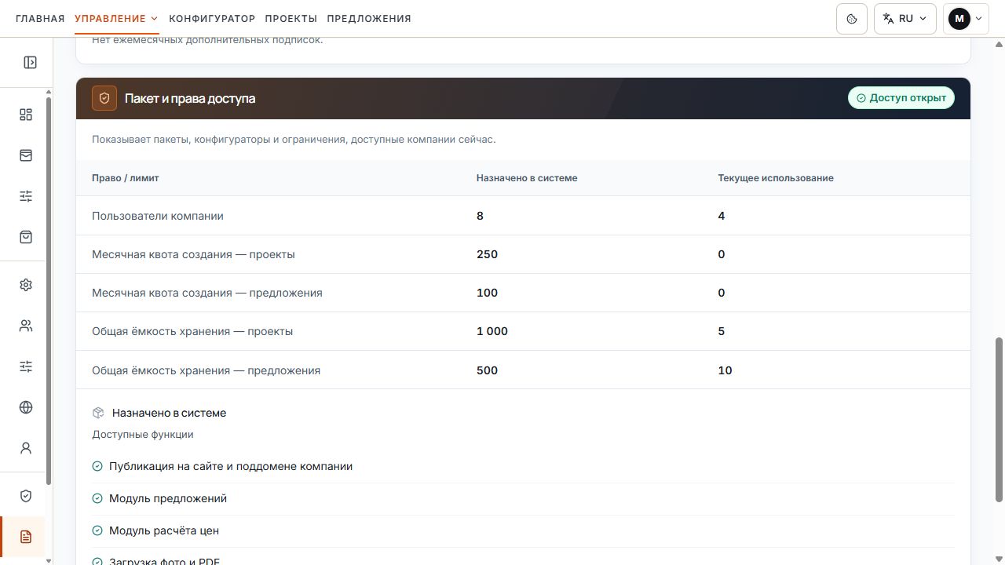Click the check icon beside 'Модуль предложений'
This screenshot has width=1005, height=565.
[97, 498]
